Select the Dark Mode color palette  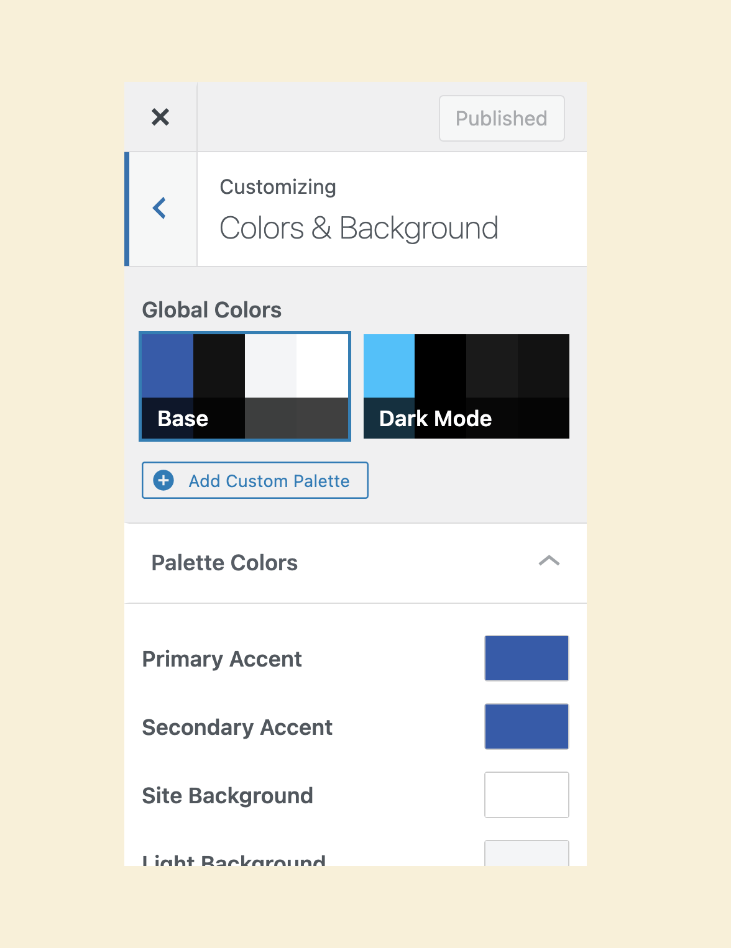[466, 386]
